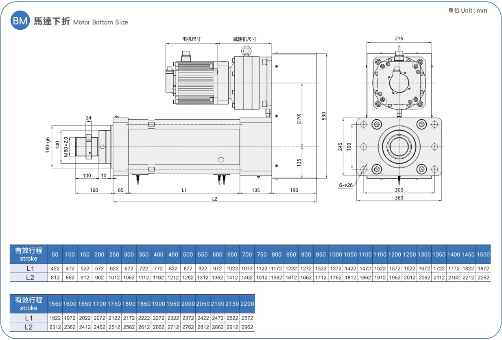
Task: Click L1 value 1122
Action: [262, 268]
